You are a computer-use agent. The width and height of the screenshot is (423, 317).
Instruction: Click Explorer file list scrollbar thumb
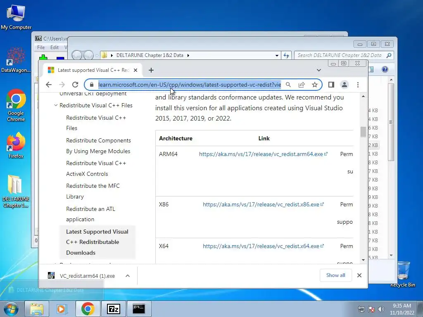point(391,122)
